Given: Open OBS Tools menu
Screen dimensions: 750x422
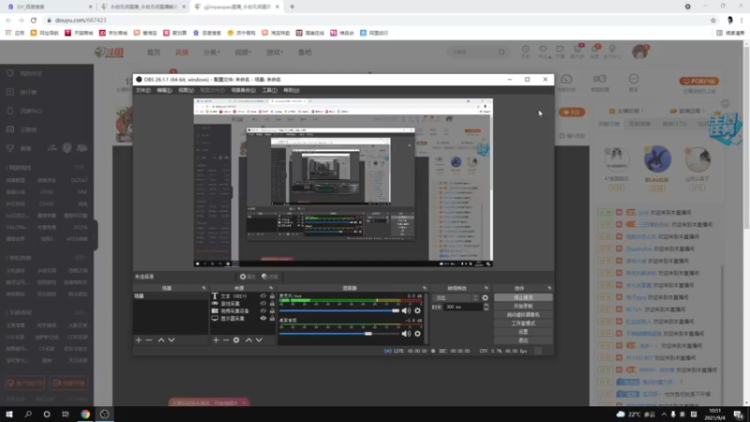Looking at the screenshot, I should 269,90.
